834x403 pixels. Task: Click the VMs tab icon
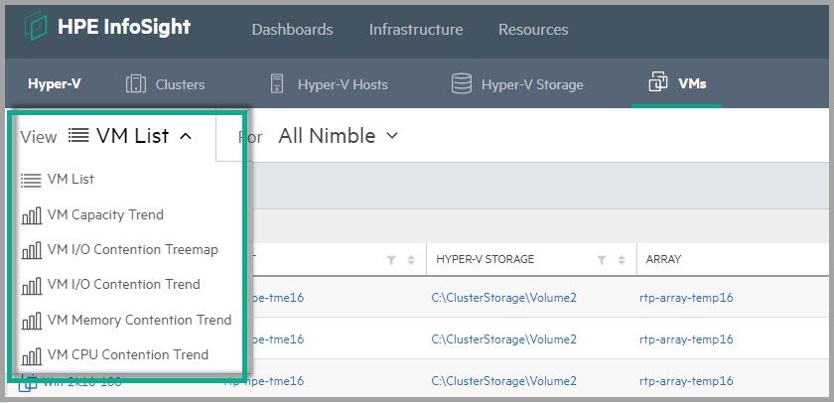coord(658,82)
